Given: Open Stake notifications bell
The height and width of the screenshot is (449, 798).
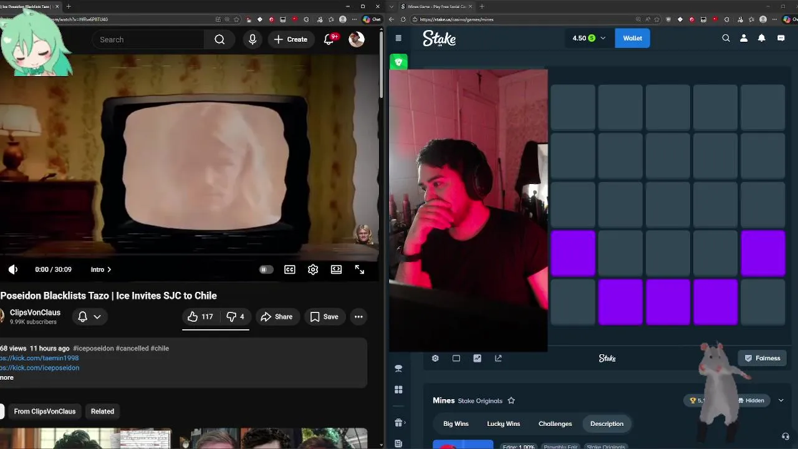Looking at the screenshot, I should (761, 38).
